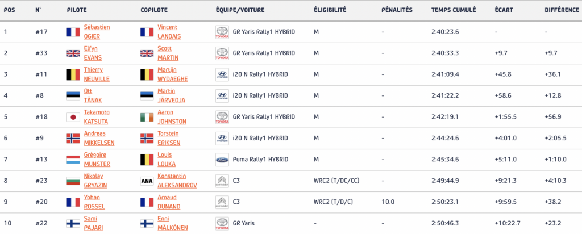Sort by the TEMPS CUMULÉ column header

(454, 10)
